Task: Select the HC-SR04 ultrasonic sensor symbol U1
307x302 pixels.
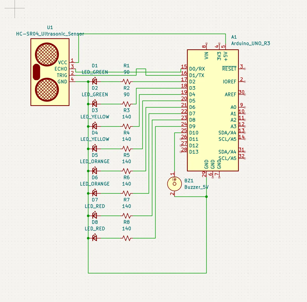Action: tap(50, 73)
